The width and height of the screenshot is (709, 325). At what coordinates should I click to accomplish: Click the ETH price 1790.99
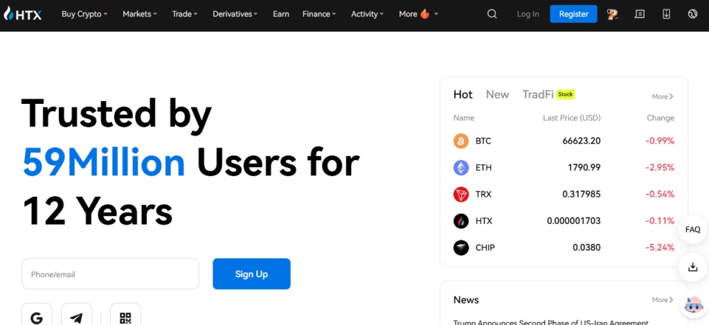tap(584, 168)
